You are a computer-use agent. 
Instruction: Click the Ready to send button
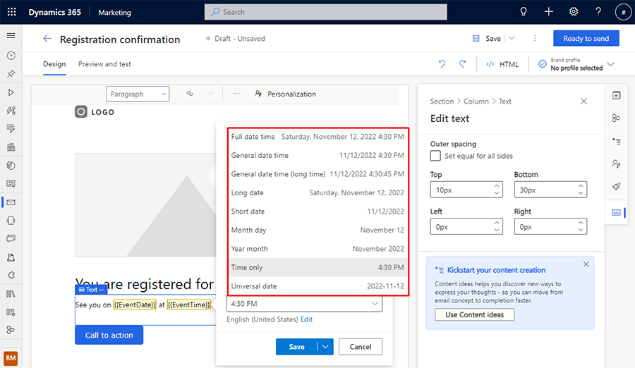tap(586, 39)
